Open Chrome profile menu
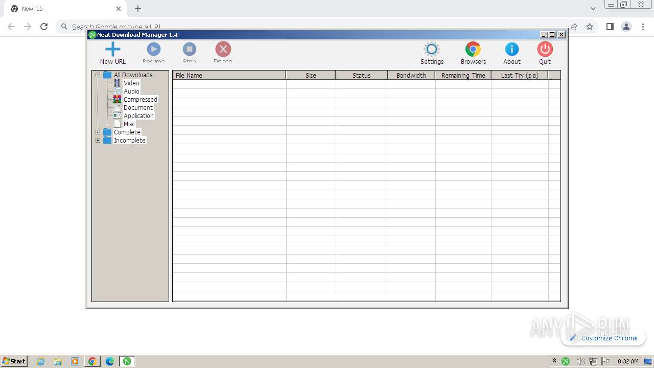The image size is (654, 368). (x=626, y=27)
